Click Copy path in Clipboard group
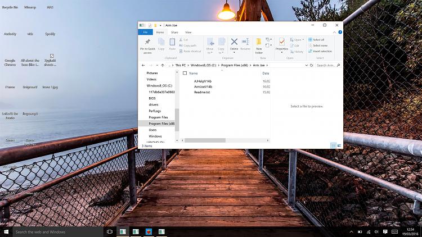Viewport: 422px width, 237px height. (187, 45)
